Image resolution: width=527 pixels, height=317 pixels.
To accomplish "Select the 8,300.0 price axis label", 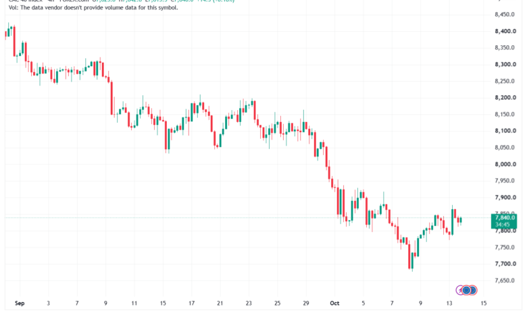I will (505, 64).
